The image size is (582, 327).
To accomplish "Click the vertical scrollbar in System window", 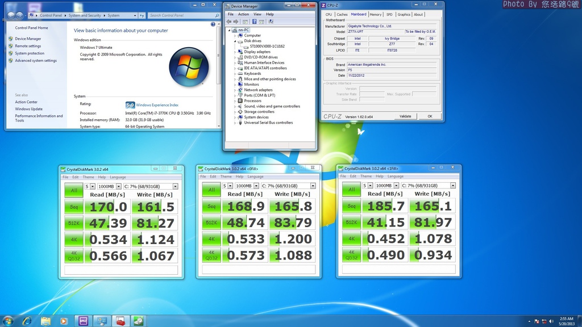I will click(218, 74).
